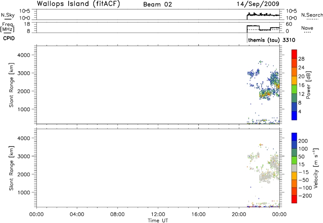Click the "CPID" row label
323x223 pixels.
tap(9, 38)
